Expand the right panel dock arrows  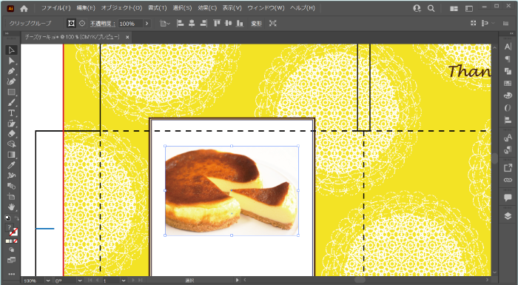tap(512, 33)
